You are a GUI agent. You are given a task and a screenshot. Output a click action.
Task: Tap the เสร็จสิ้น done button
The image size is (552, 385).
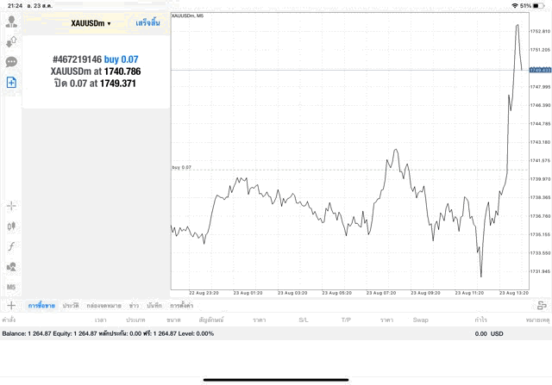(147, 23)
